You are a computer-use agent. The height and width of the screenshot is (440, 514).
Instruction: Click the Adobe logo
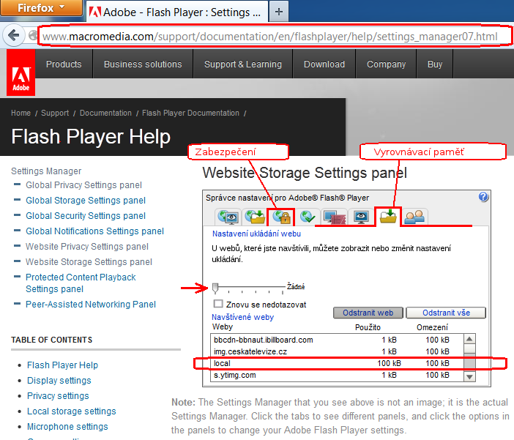pyautogui.click(x=21, y=72)
